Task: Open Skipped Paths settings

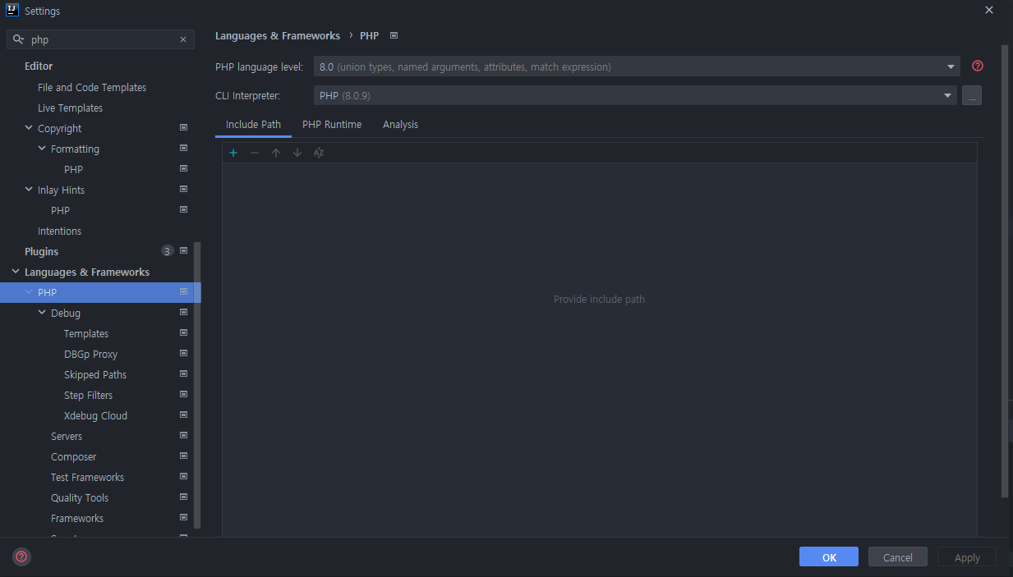Action: coord(95,374)
